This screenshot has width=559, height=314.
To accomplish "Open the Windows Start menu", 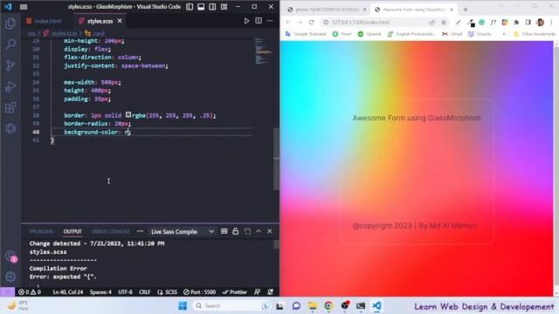I will (183, 305).
